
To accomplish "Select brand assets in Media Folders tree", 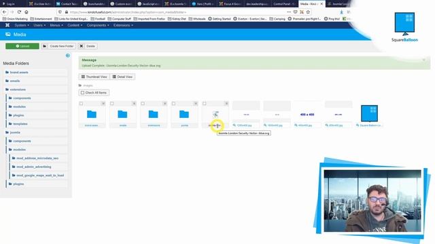I will [19, 73].
